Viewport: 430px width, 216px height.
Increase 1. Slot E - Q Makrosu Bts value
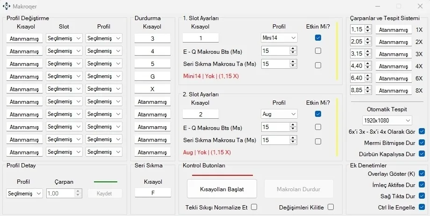tap(293, 48)
